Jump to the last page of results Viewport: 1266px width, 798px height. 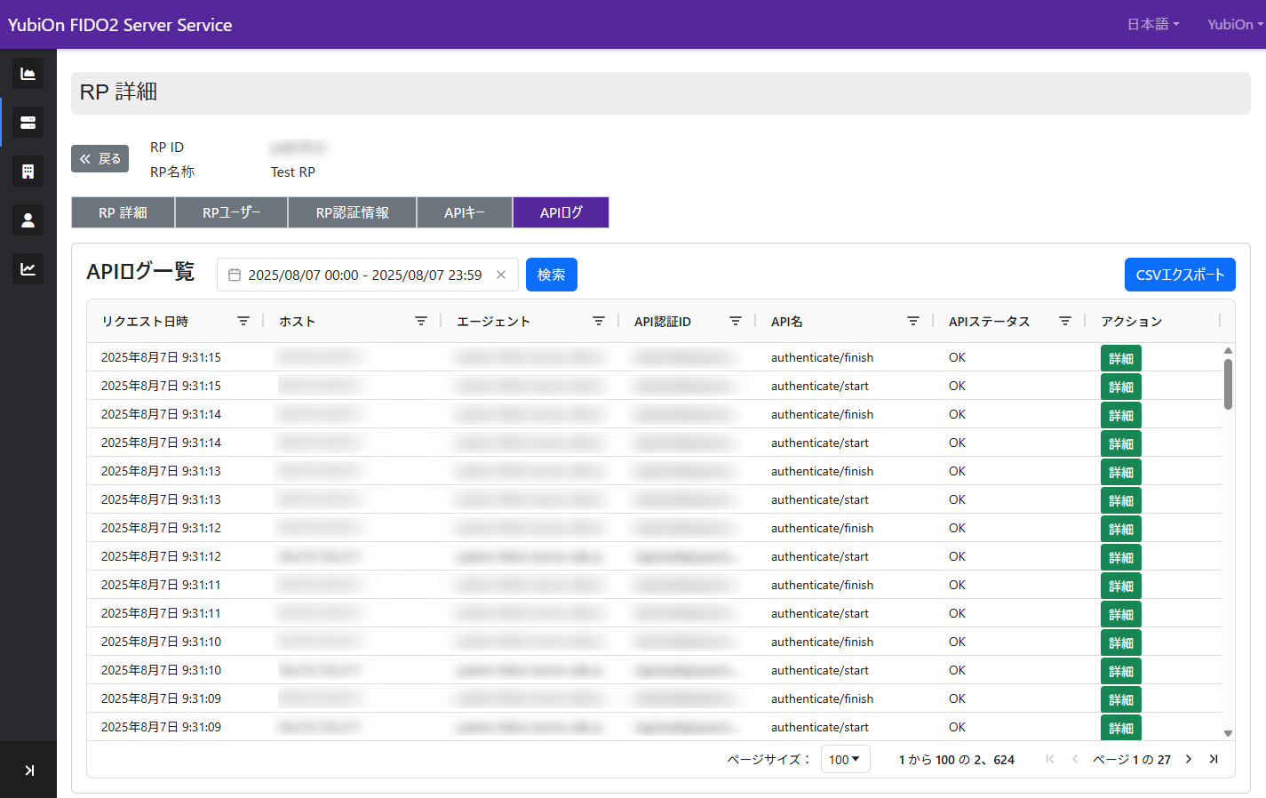pos(1214,759)
